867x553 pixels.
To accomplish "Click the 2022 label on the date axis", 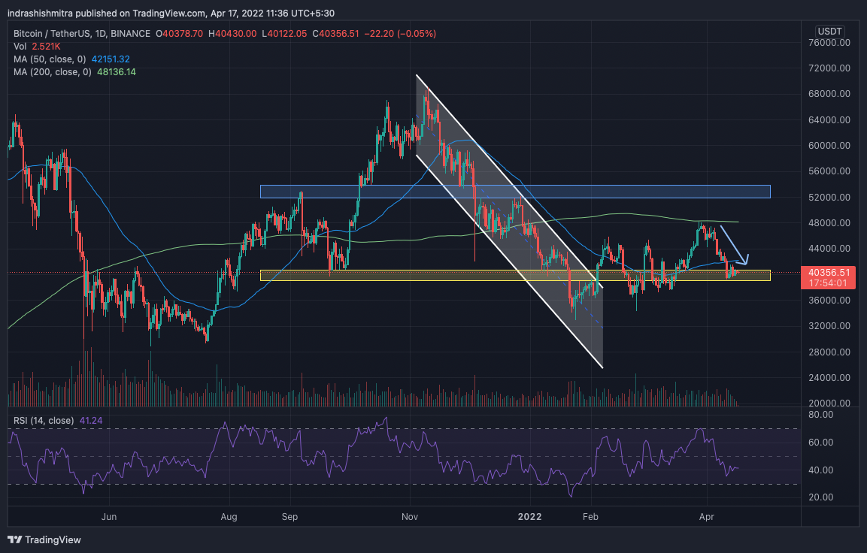I will tap(529, 517).
